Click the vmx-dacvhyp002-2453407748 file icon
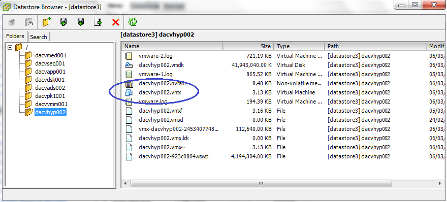 click(x=129, y=129)
